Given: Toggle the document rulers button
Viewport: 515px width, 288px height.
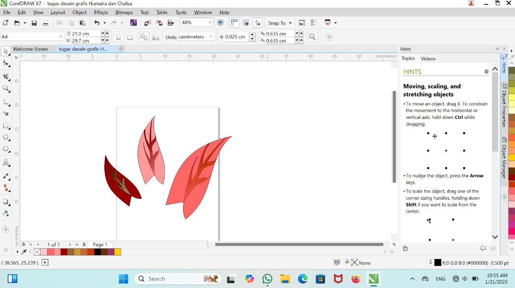Looking at the screenshot, I should 234,22.
